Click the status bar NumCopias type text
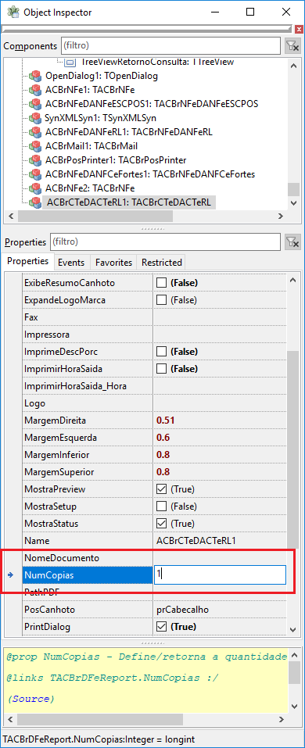305x748 pixels. point(99,740)
